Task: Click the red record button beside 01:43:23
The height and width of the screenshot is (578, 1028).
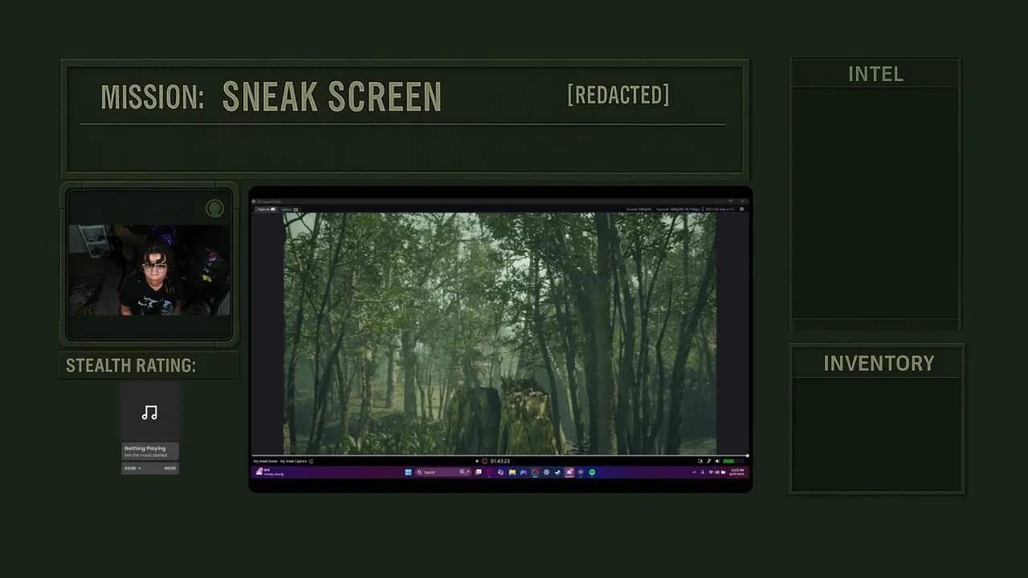Action: (485, 461)
